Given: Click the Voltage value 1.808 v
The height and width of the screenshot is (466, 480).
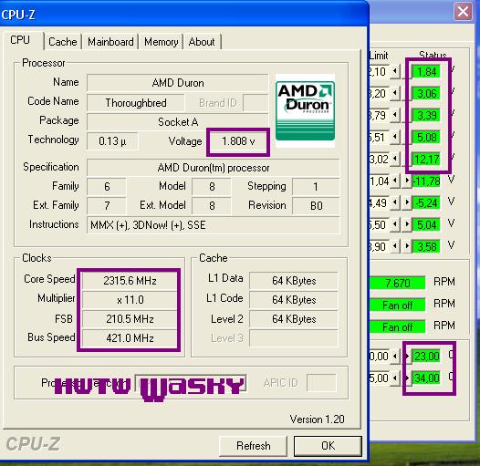Looking at the screenshot, I should 238,141.
